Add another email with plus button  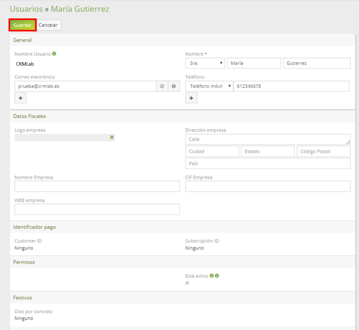pyautogui.click(x=20, y=98)
